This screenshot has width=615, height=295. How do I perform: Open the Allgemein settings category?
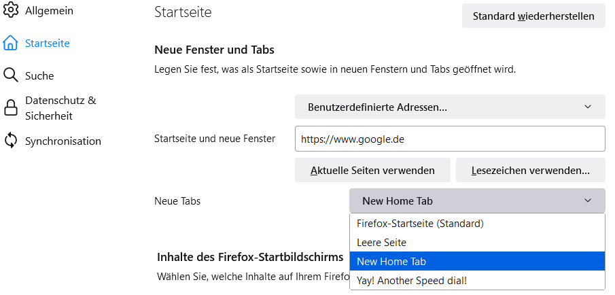[x=49, y=11]
